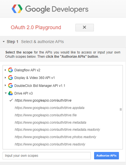126x165 pixels.
Task: Open the OAuth 2.0 Playground title link
Action: (36, 27)
